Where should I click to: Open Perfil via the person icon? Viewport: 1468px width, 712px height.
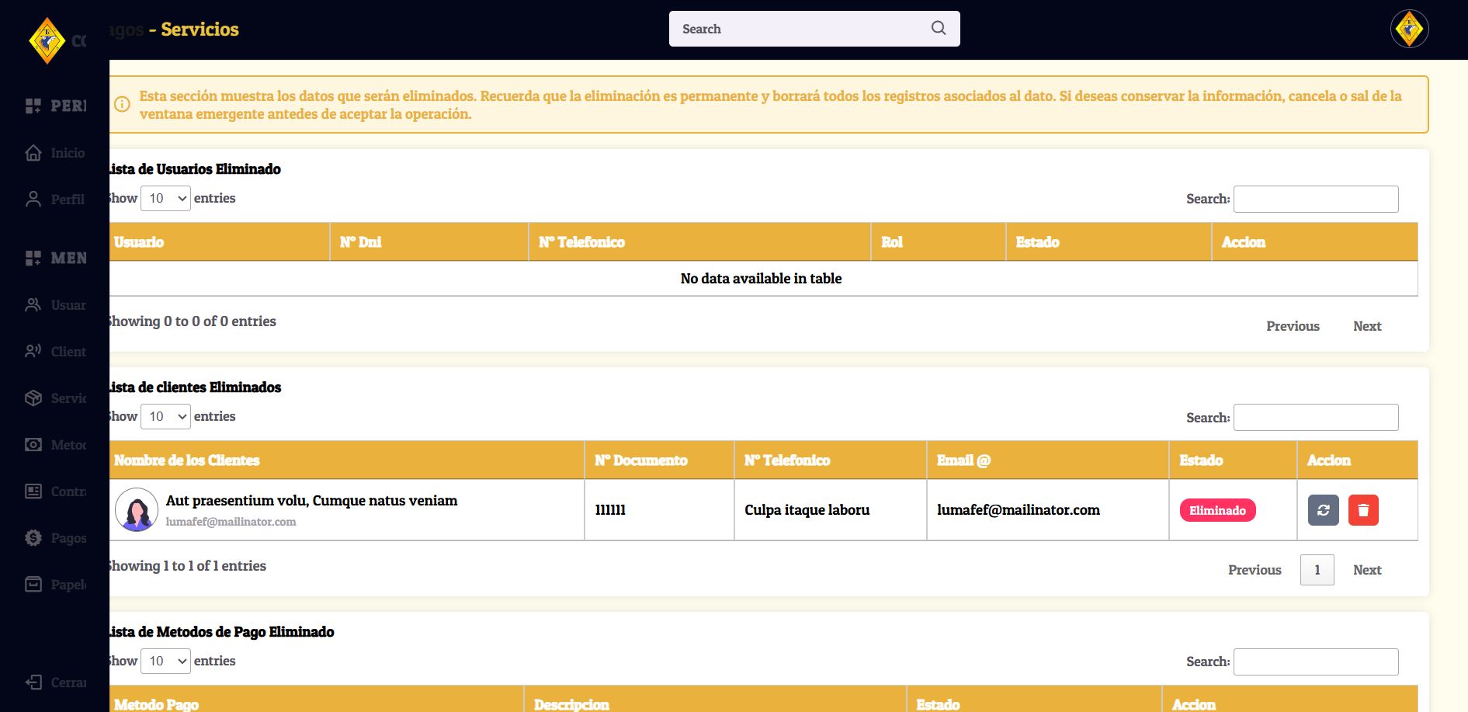[33, 200]
